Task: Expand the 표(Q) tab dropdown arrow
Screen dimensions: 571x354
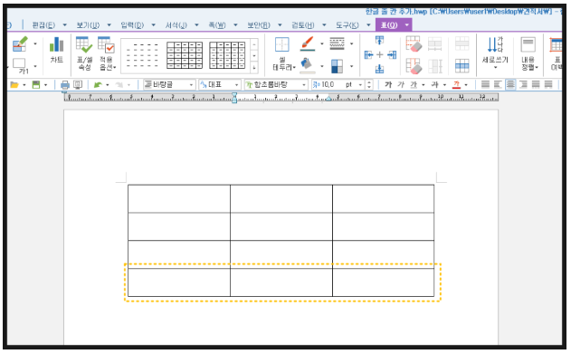Action: point(407,25)
